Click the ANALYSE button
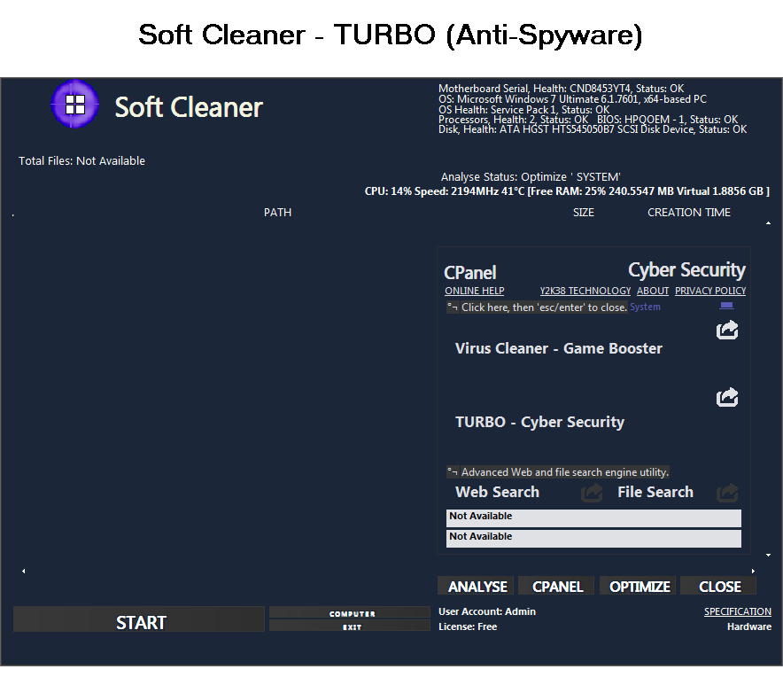783x677 pixels. tap(477, 586)
